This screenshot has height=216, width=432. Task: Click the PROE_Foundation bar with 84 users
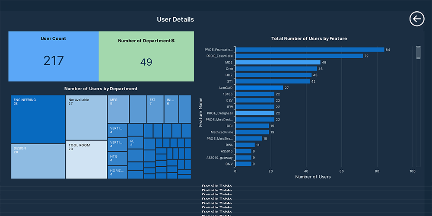[310, 50]
